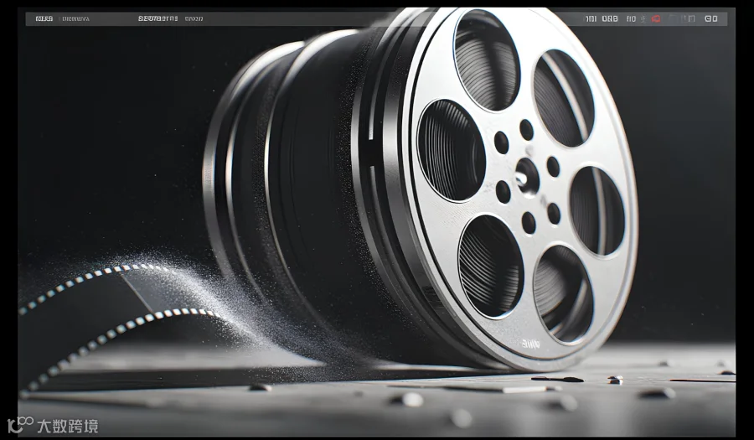Click the first numeric indicator in top-right status group
This screenshot has height=440, width=754.
pyautogui.click(x=591, y=18)
